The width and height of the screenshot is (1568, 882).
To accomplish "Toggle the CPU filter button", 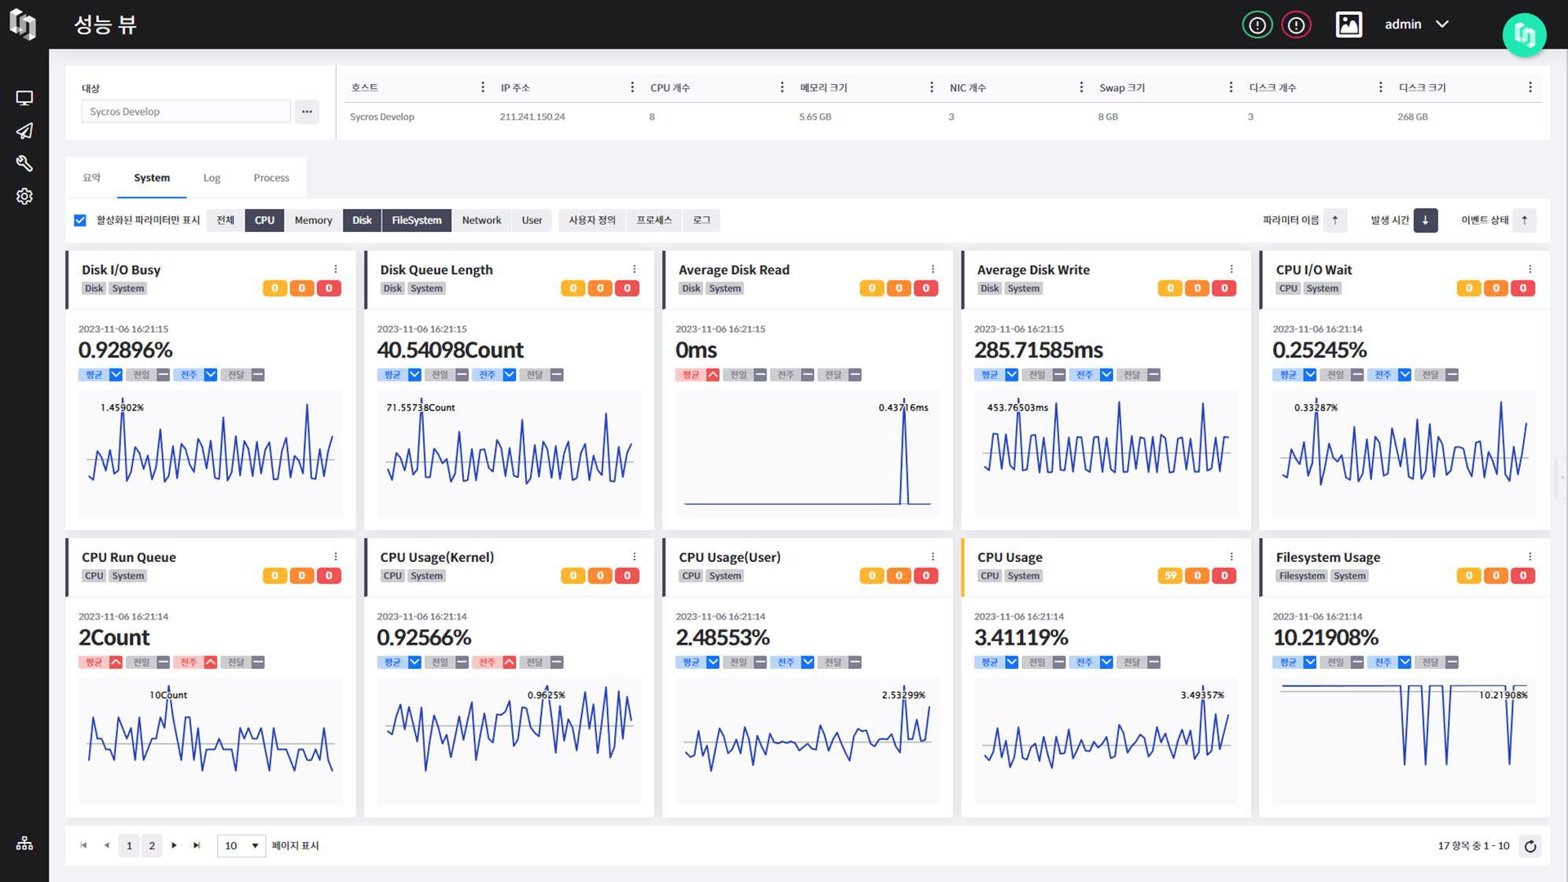I will pyautogui.click(x=264, y=220).
